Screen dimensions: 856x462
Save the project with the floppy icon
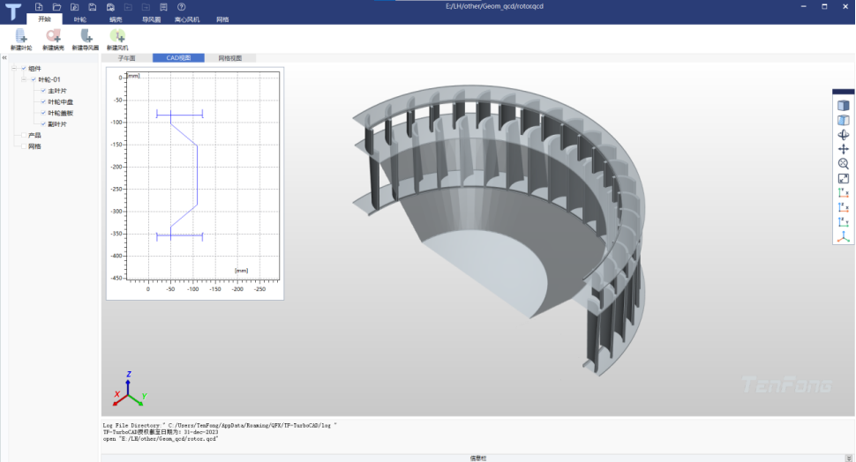93,7
